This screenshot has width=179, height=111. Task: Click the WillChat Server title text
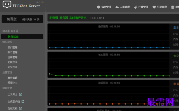click(26, 6)
